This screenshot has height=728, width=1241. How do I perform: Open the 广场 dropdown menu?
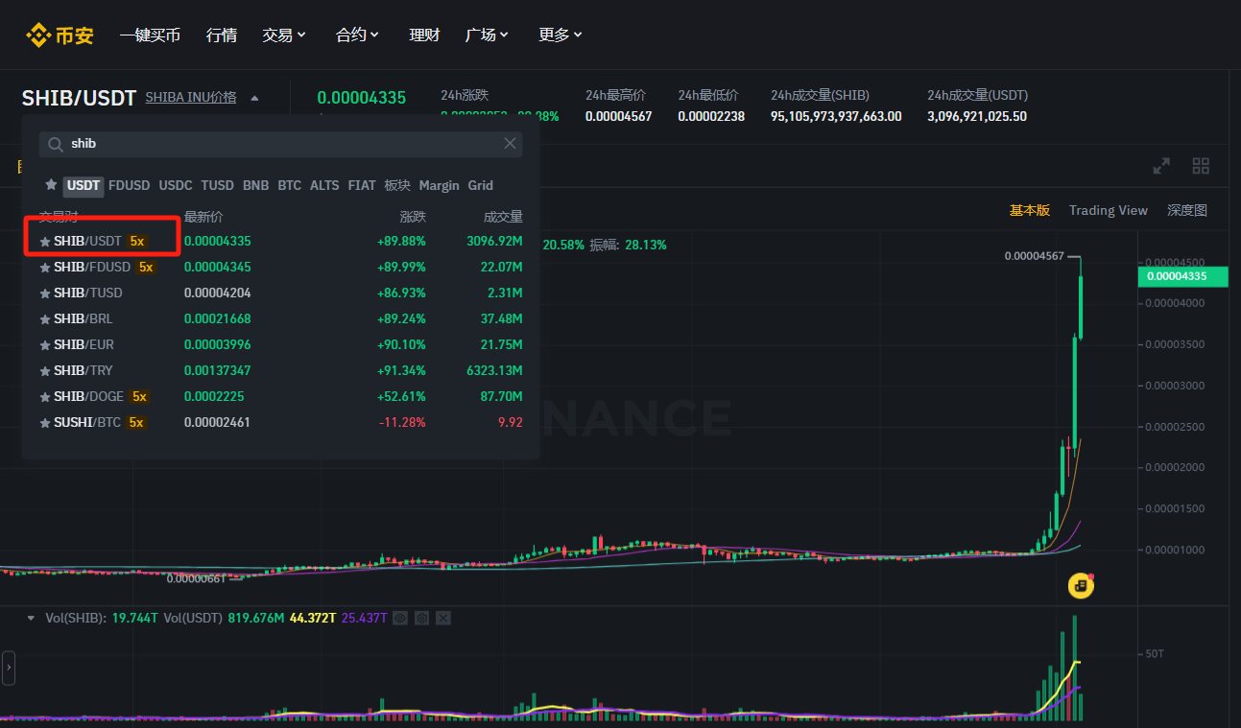(x=487, y=35)
